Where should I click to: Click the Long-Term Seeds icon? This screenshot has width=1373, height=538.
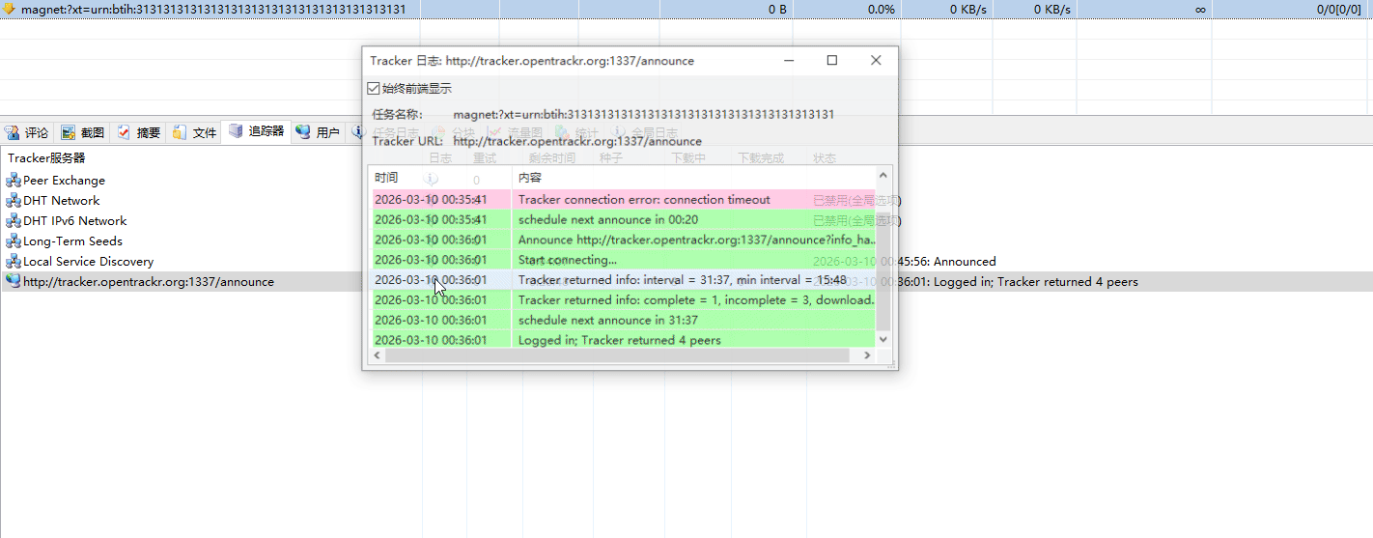[x=14, y=241]
